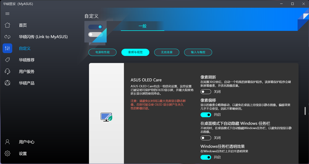The width and height of the screenshot is (309, 164).
Task: Click the 华硕推荐 tag icon
Action: [x=7, y=60]
